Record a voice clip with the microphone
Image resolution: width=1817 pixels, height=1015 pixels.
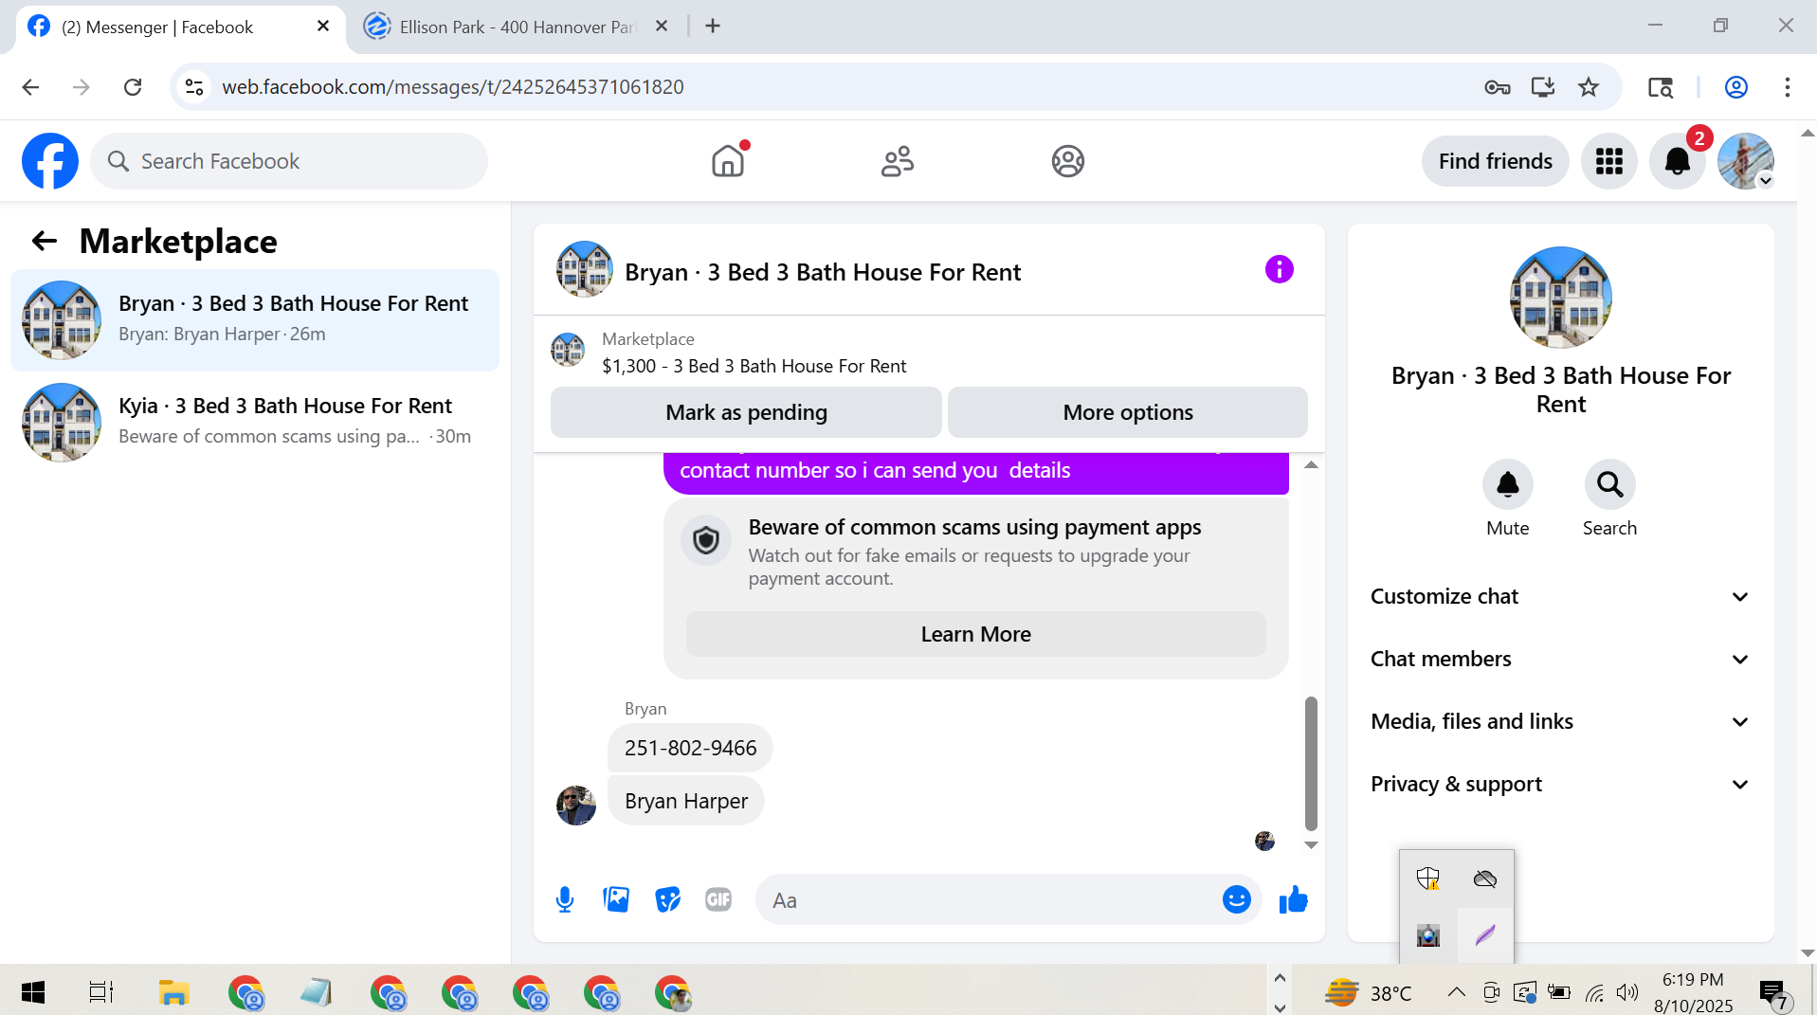click(565, 899)
